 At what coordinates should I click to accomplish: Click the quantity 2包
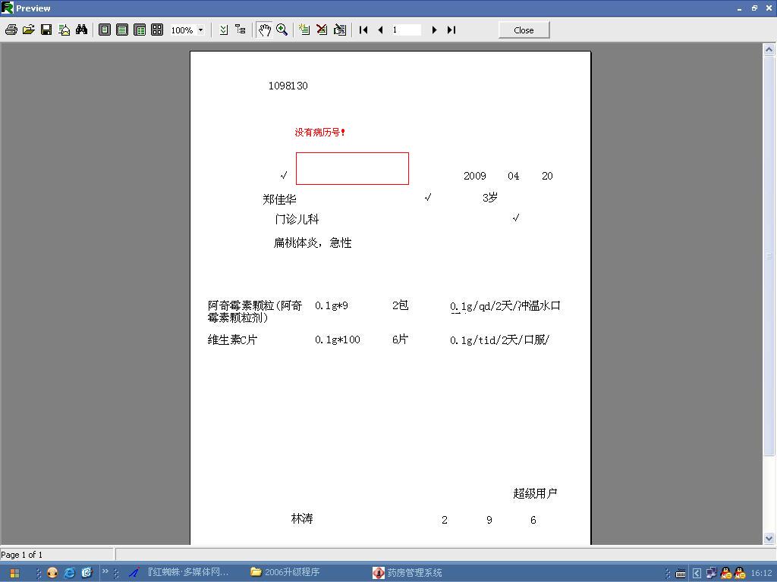pos(401,305)
